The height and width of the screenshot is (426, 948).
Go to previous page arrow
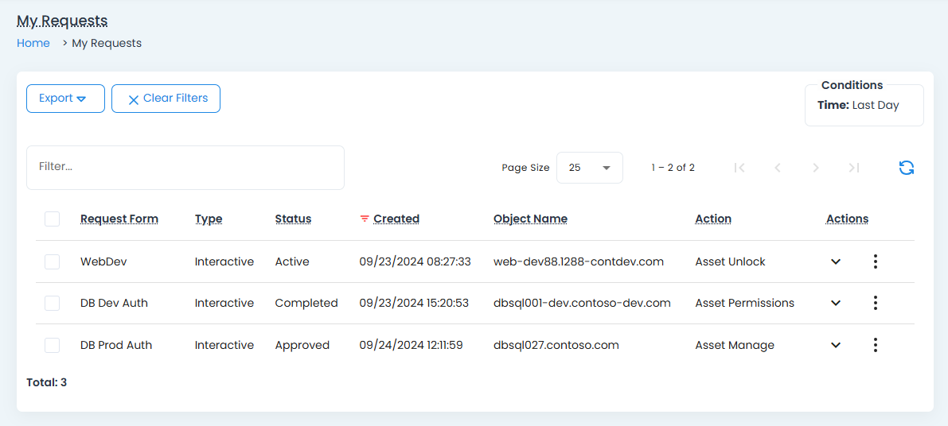pyautogui.click(x=778, y=168)
